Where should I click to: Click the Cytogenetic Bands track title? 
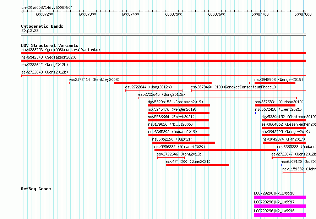click(x=42, y=26)
